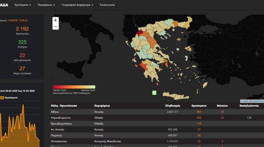Screen dimensions: 264x147
Task: Open the Κρούσματα dropdown menu
Action: point(23,5)
